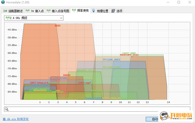The width and height of the screenshot is (195, 123).
Task: Click the antenna icon beside 74 接入点
Action: click(x=28, y=11)
